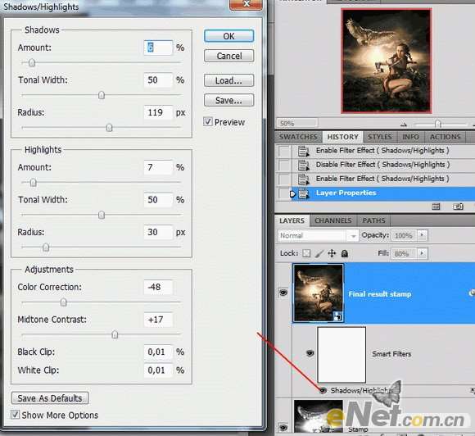Click the lock transparent pixels icon
This screenshot has width=475, height=436.
click(x=306, y=253)
